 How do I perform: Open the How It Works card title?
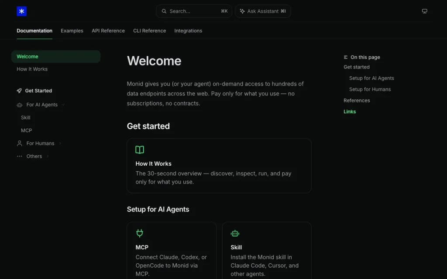click(153, 164)
